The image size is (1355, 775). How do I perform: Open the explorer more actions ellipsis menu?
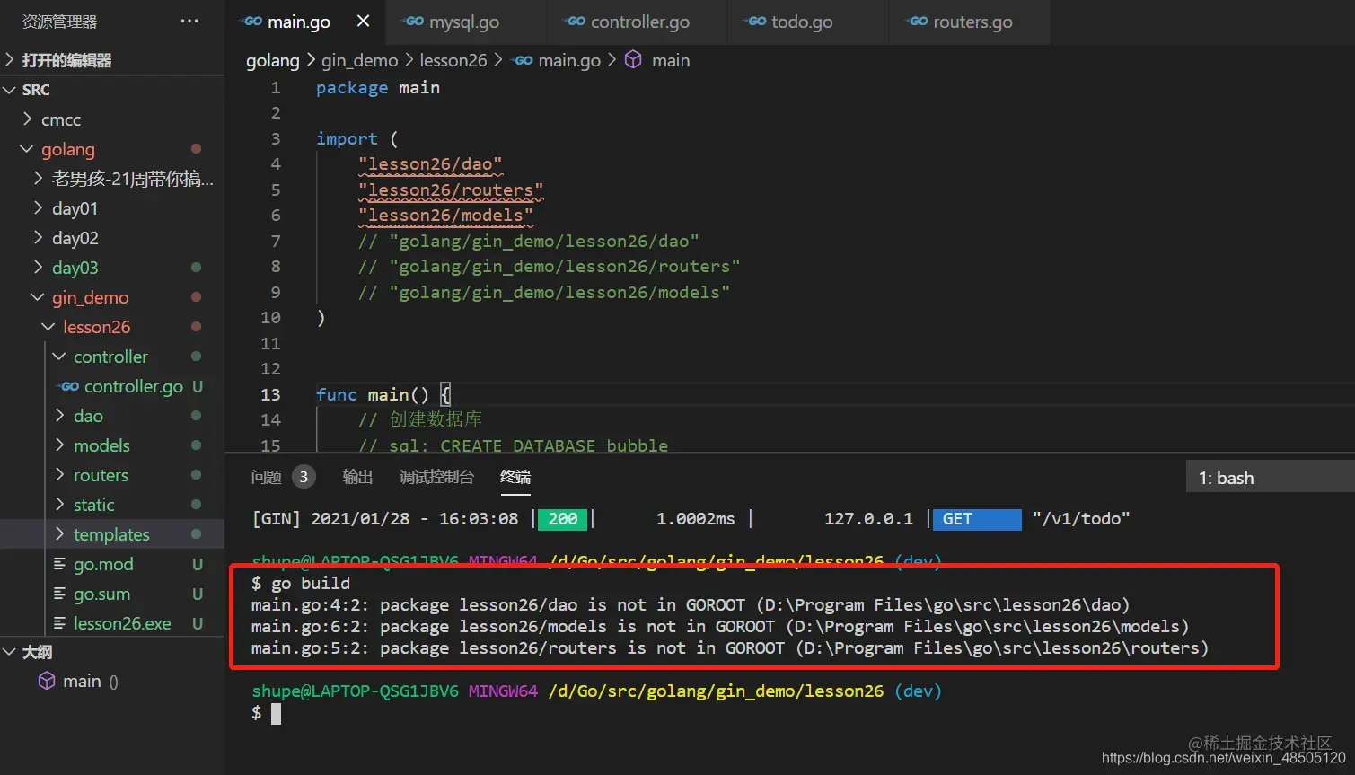coord(189,21)
